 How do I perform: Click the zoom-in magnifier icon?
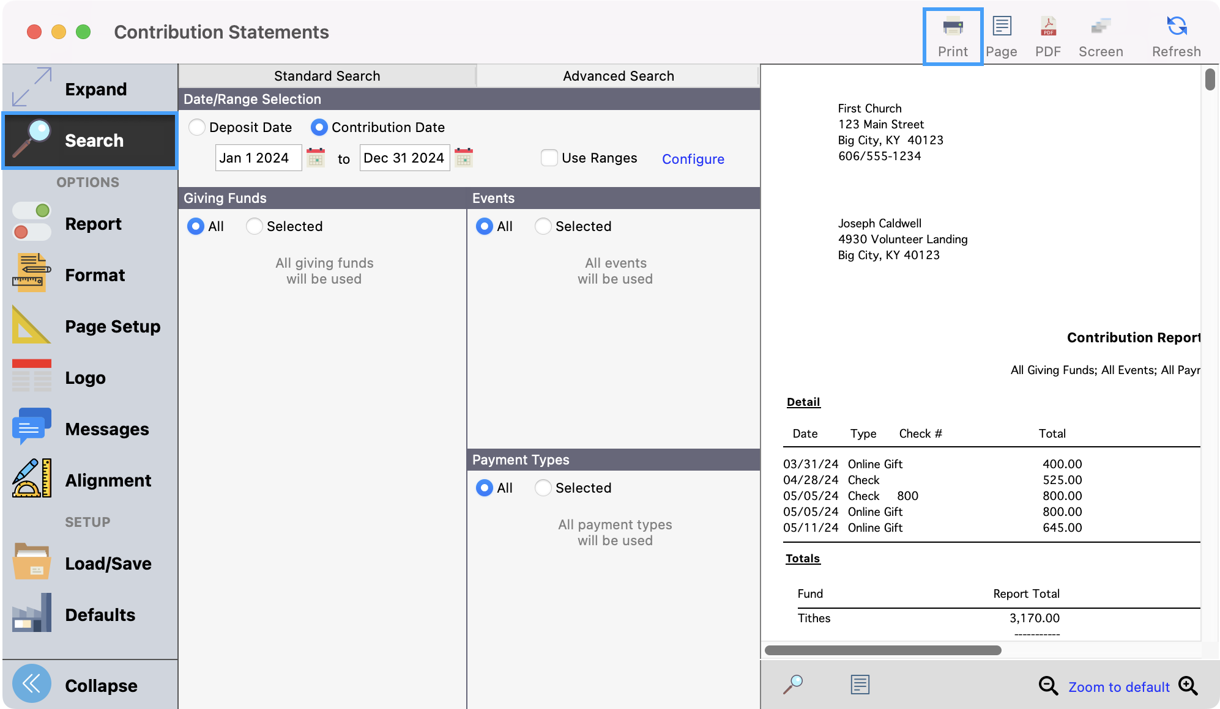click(x=1188, y=686)
